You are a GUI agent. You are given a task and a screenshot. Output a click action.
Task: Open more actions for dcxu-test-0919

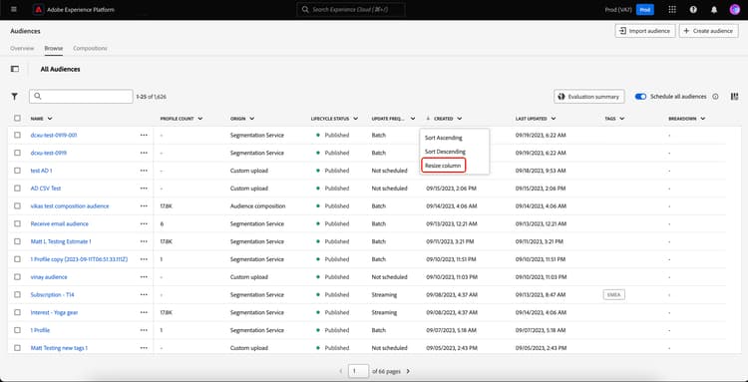click(x=144, y=153)
